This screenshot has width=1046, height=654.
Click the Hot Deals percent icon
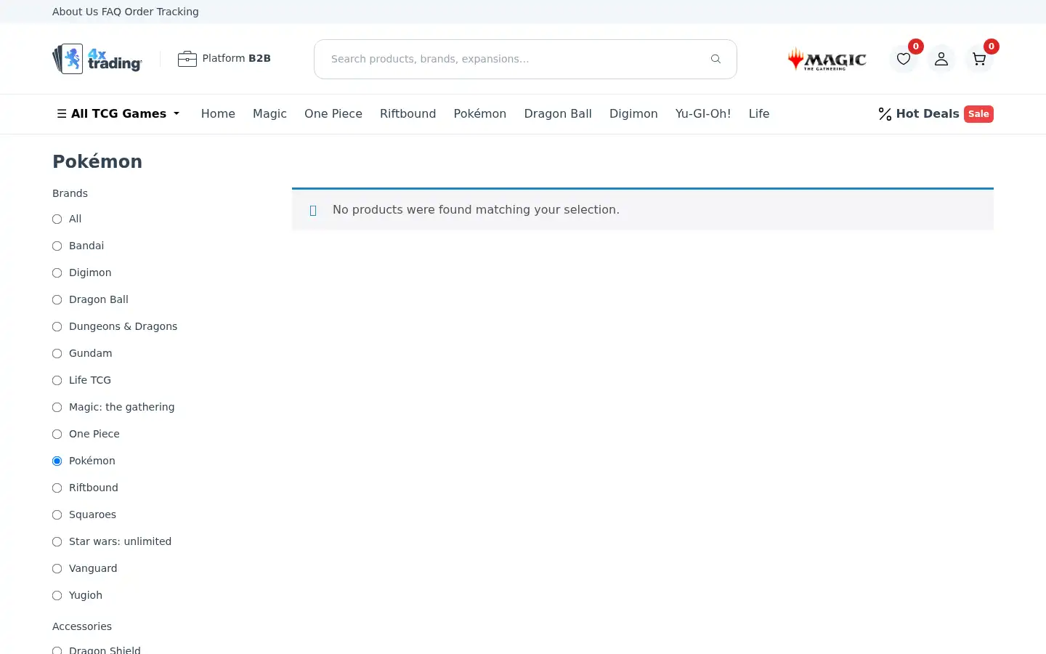coord(885,114)
